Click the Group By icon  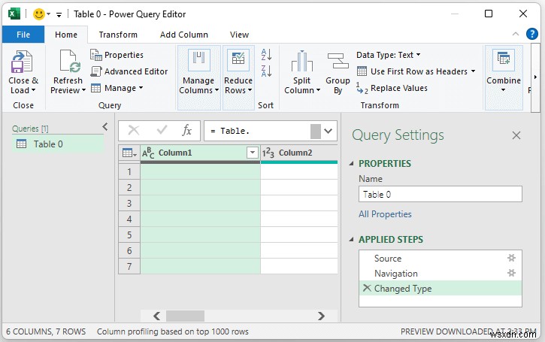338,61
